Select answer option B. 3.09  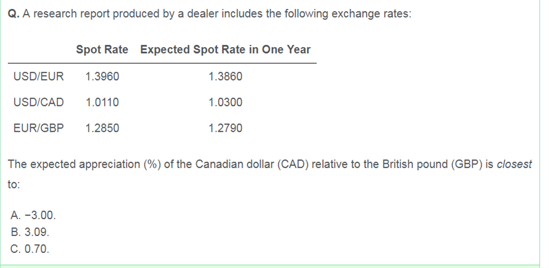point(30,232)
